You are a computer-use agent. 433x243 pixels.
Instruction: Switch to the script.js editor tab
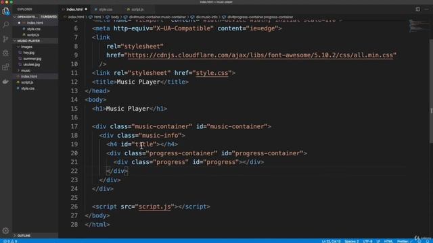tap(137, 9)
